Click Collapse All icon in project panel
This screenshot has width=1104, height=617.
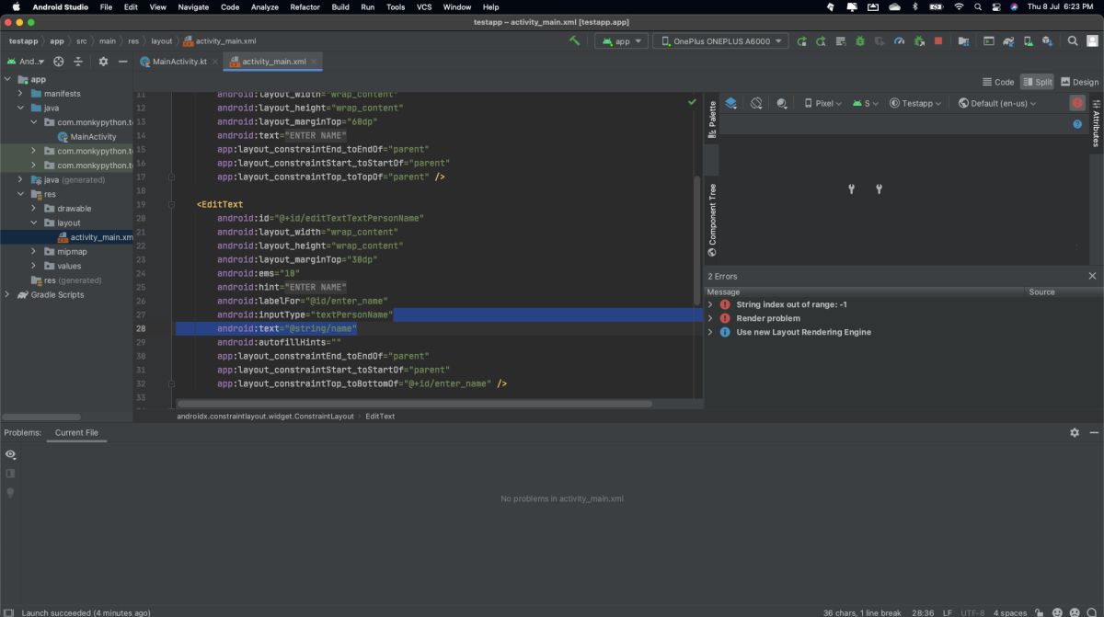78,62
